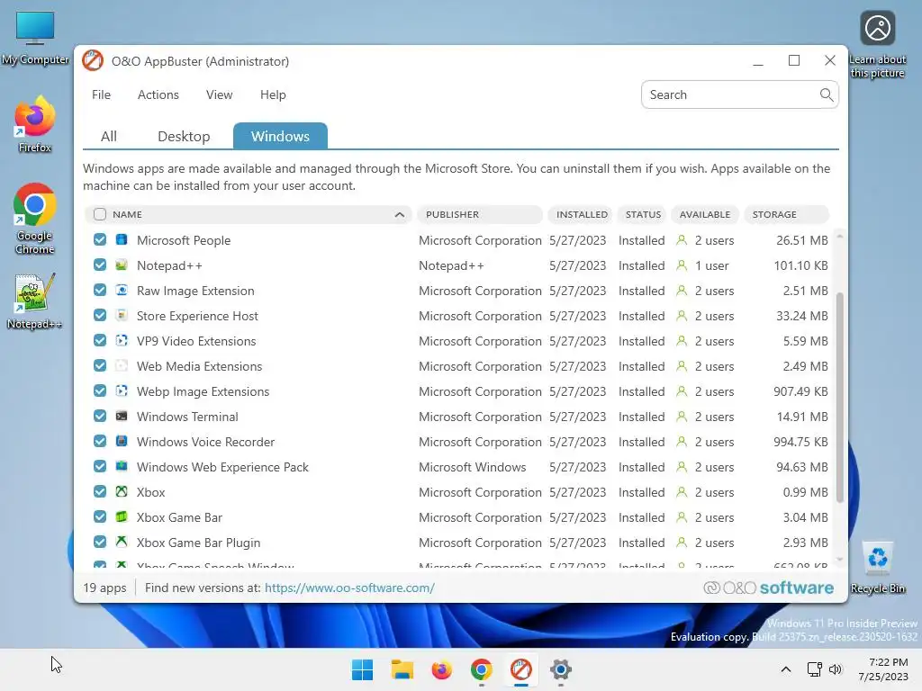Image resolution: width=922 pixels, height=691 pixels.
Task: Open the Help menu
Action: tap(273, 94)
